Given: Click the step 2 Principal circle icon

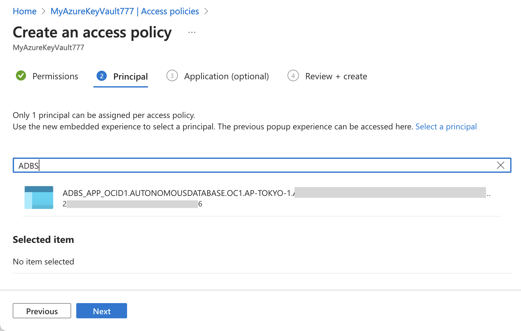Looking at the screenshot, I should (x=101, y=76).
